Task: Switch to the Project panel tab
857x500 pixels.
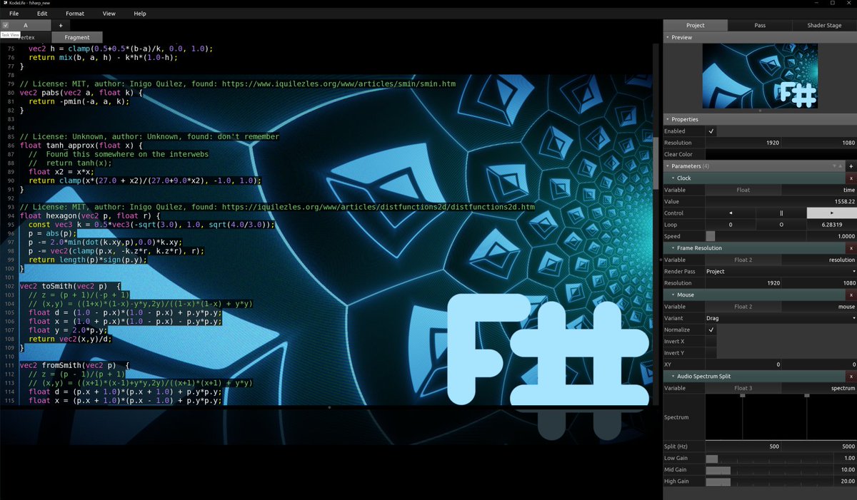Action: click(x=695, y=25)
